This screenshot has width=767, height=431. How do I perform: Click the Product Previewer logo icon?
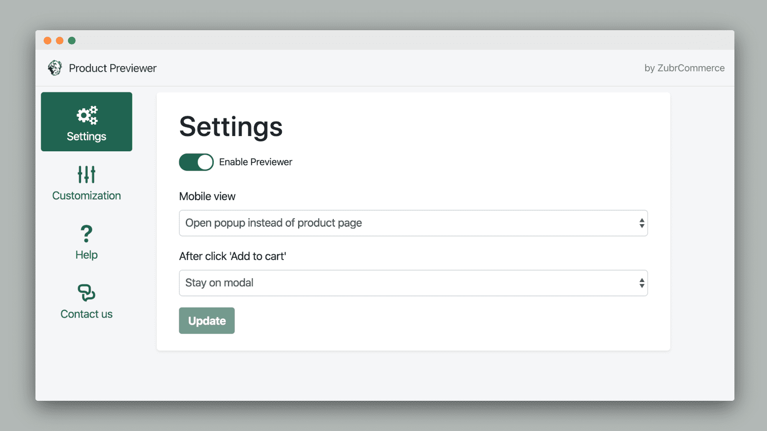55,68
